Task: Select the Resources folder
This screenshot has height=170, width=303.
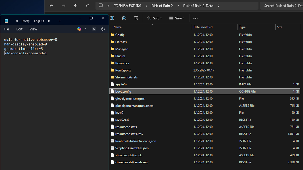Action: pyautogui.click(x=205, y=63)
